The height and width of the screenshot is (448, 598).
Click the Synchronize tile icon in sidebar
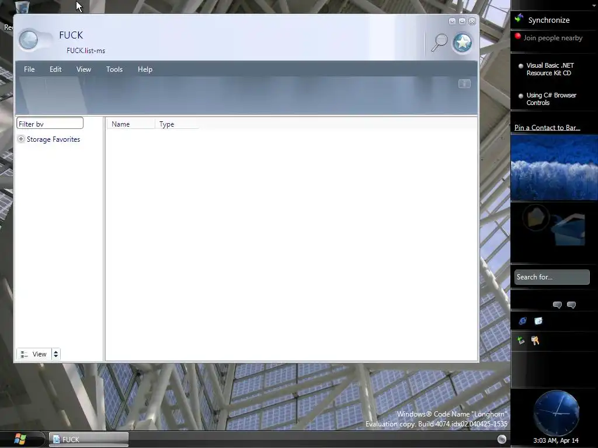519,18
